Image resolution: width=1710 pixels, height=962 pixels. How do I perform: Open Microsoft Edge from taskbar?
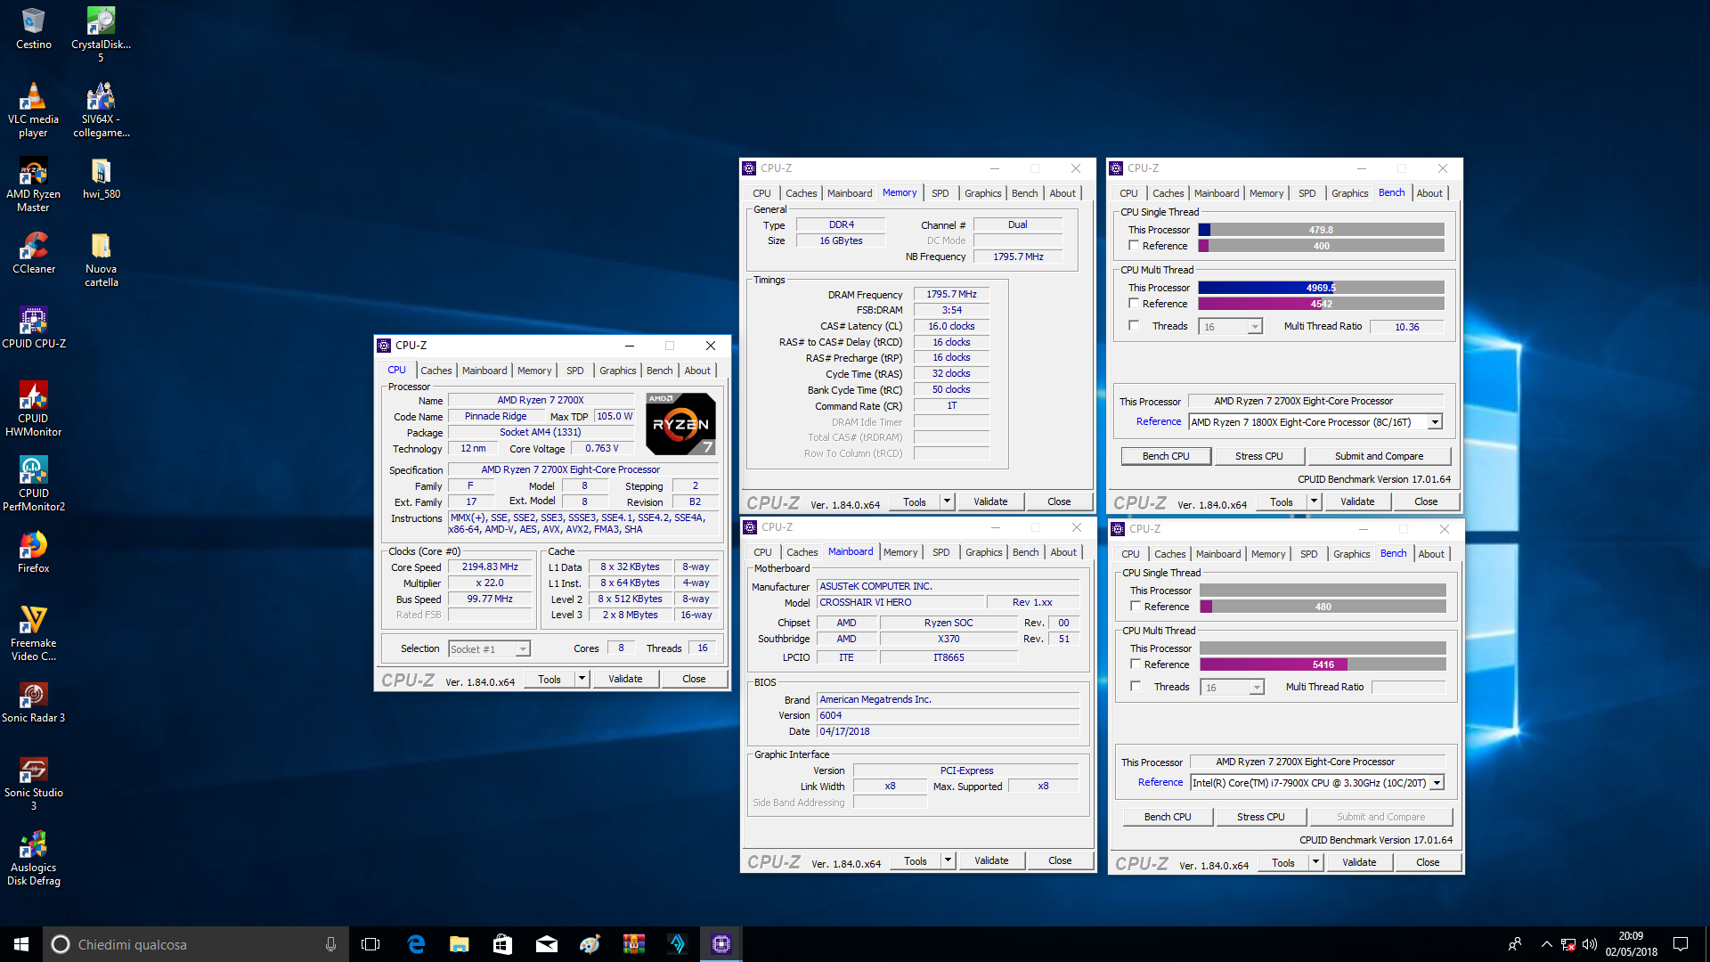[x=416, y=944]
